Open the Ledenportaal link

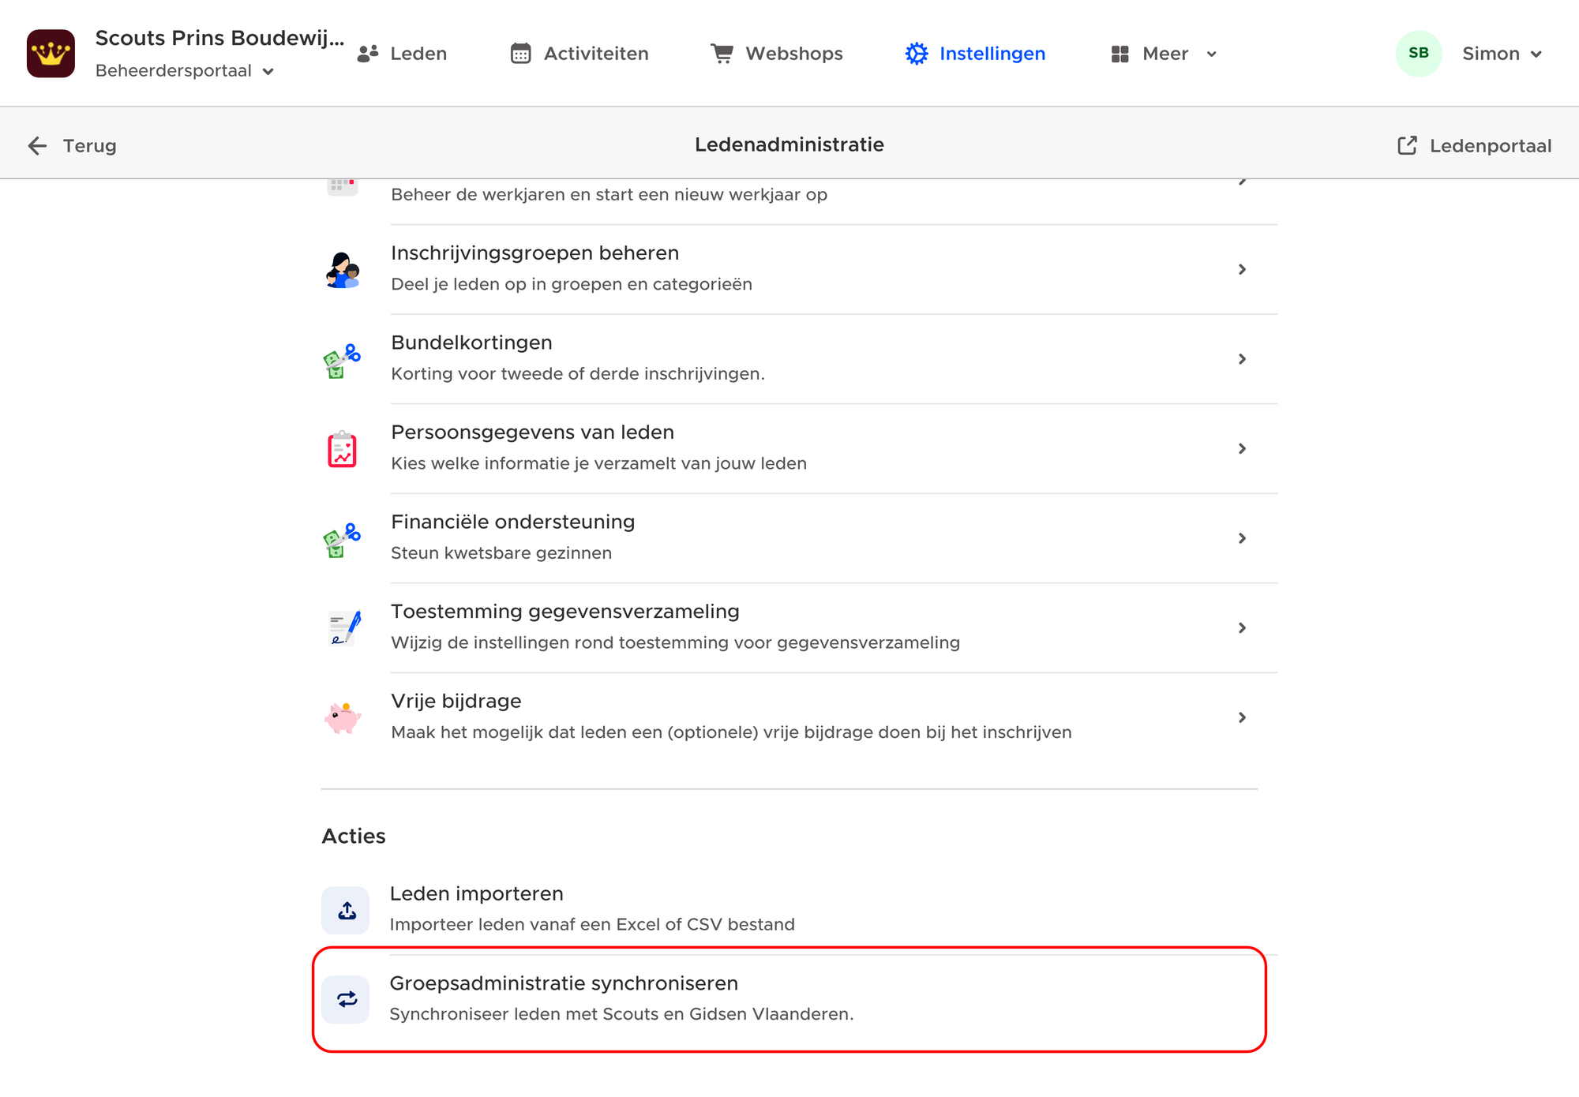1474,146
